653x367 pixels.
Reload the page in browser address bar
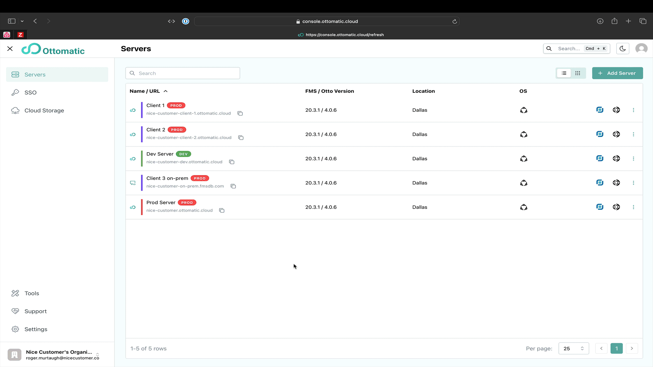455,21
